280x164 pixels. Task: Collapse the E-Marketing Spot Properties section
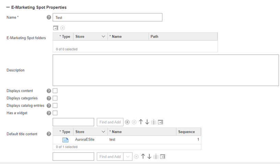tap(8, 7)
